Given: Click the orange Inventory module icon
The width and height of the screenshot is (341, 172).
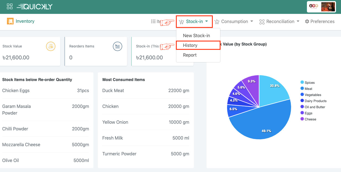Looking at the screenshot, I should [x=10, y=21].
